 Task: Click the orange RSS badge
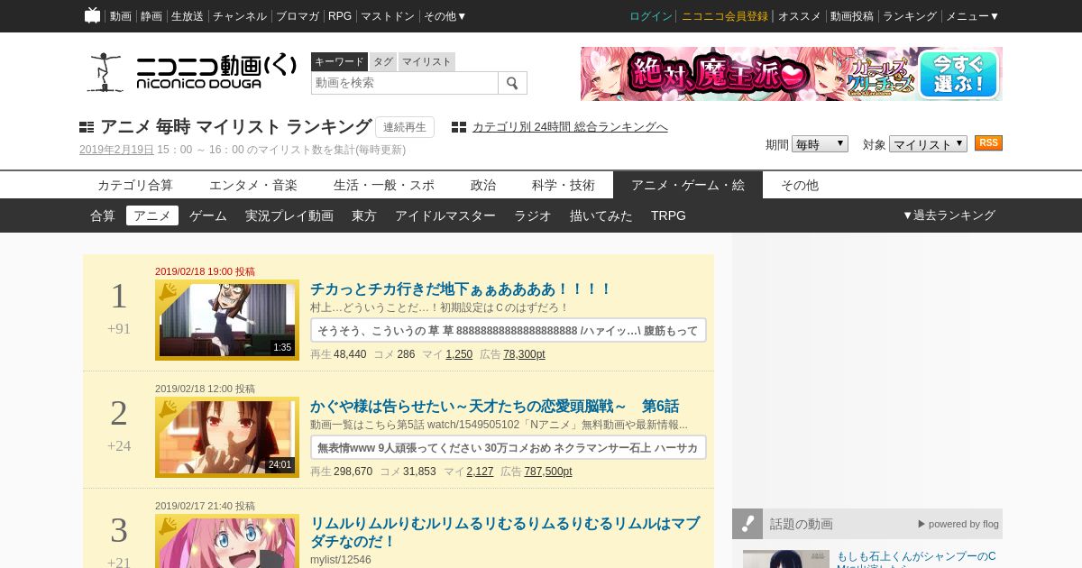[988, 143]
